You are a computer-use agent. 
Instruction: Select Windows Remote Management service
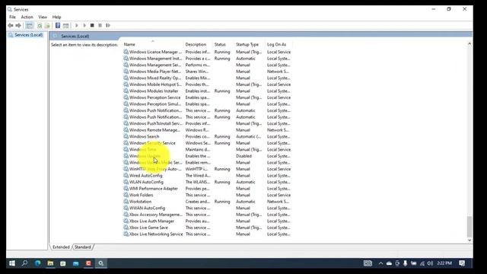click(207, 130)
